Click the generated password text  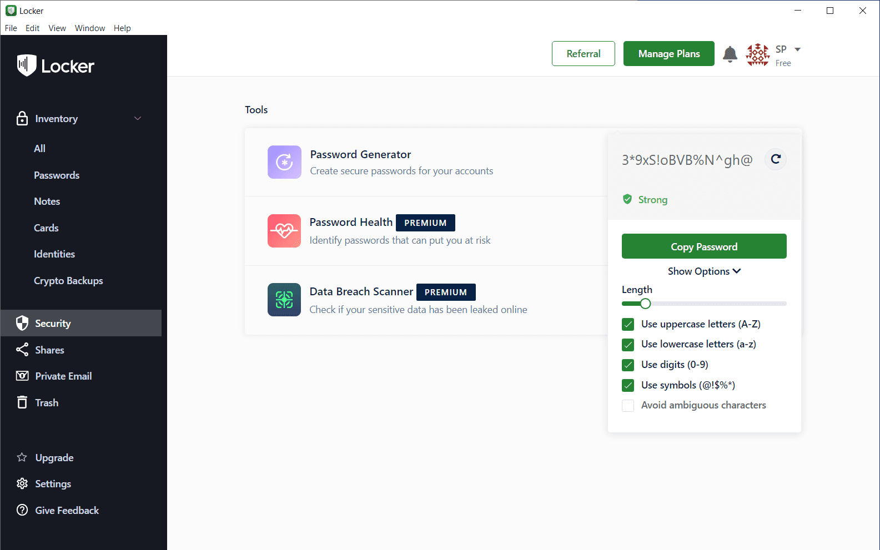687,160
